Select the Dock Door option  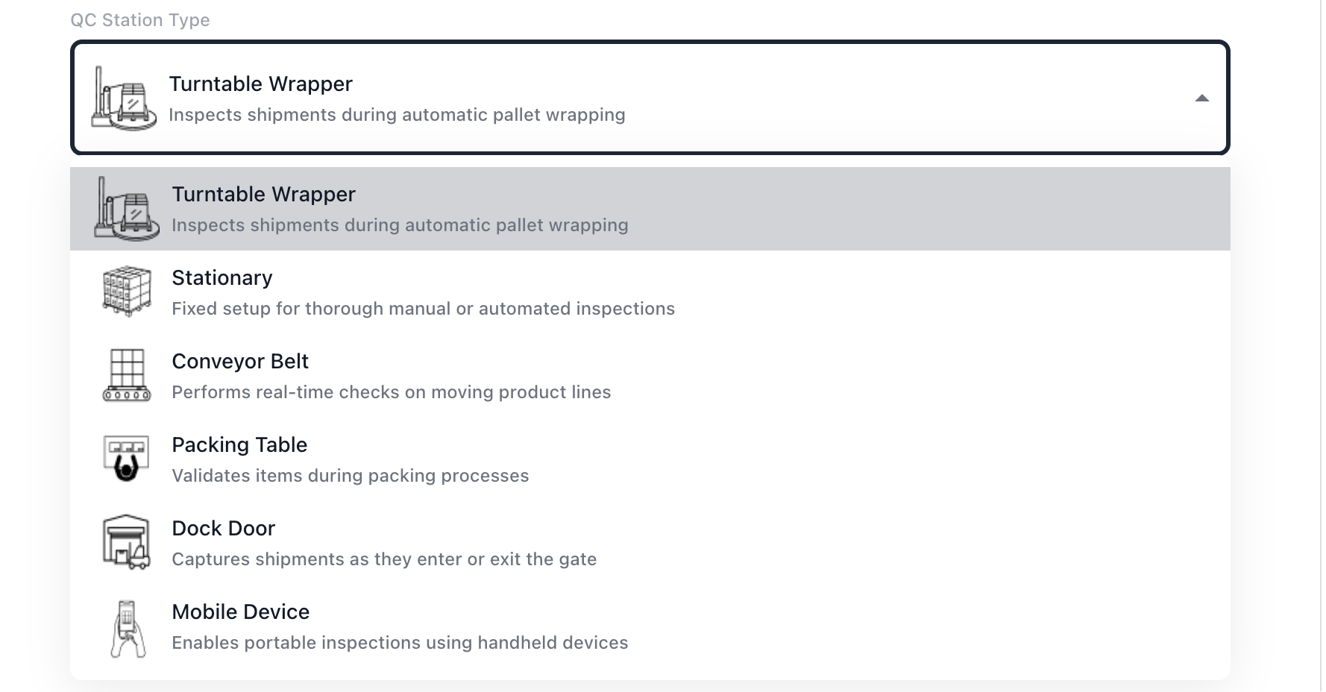point(223,529)
